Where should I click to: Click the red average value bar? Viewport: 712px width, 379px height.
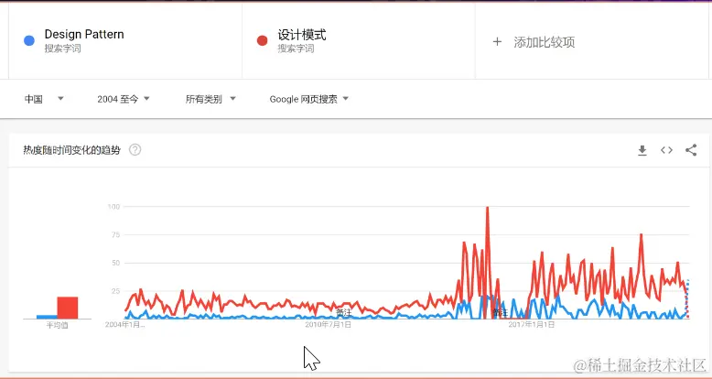[x=67, y=308]
